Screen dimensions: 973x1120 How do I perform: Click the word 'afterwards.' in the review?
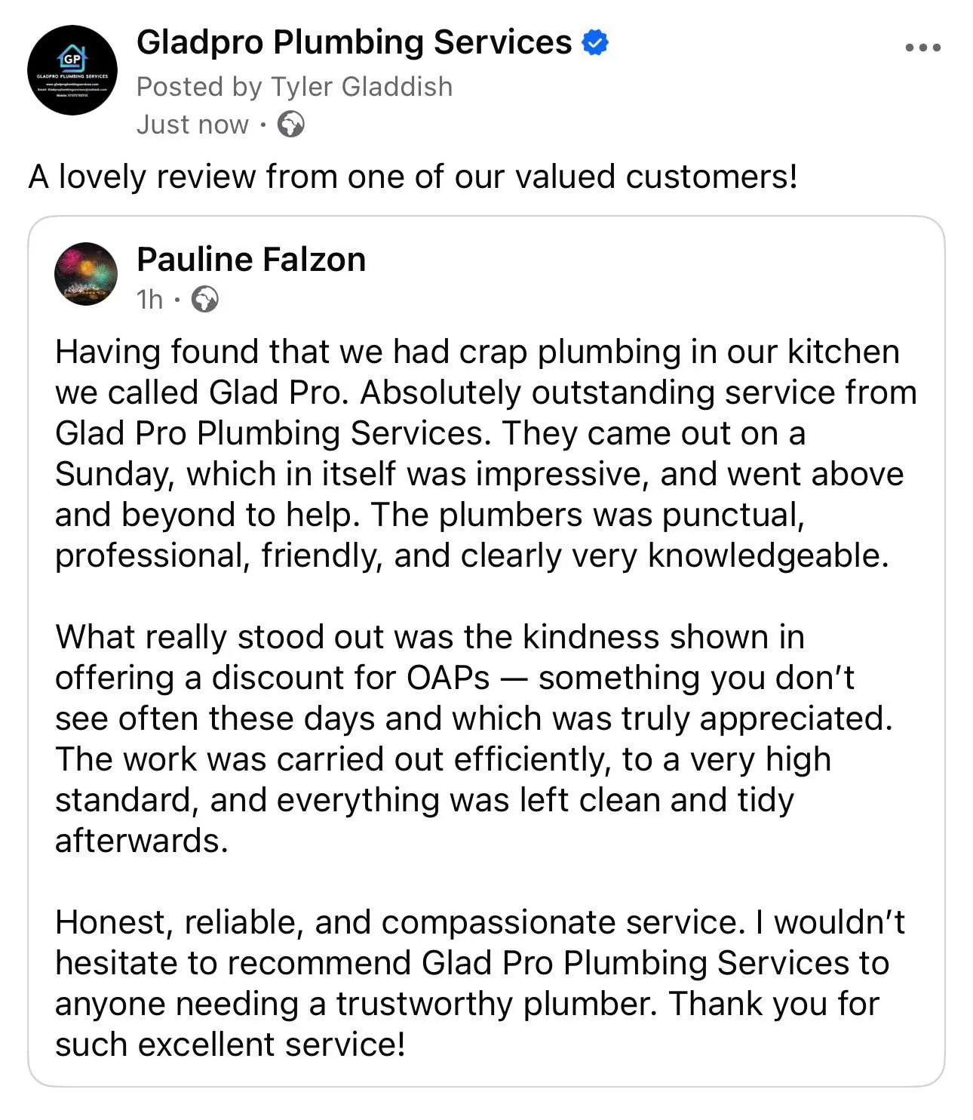pos(142,841)
